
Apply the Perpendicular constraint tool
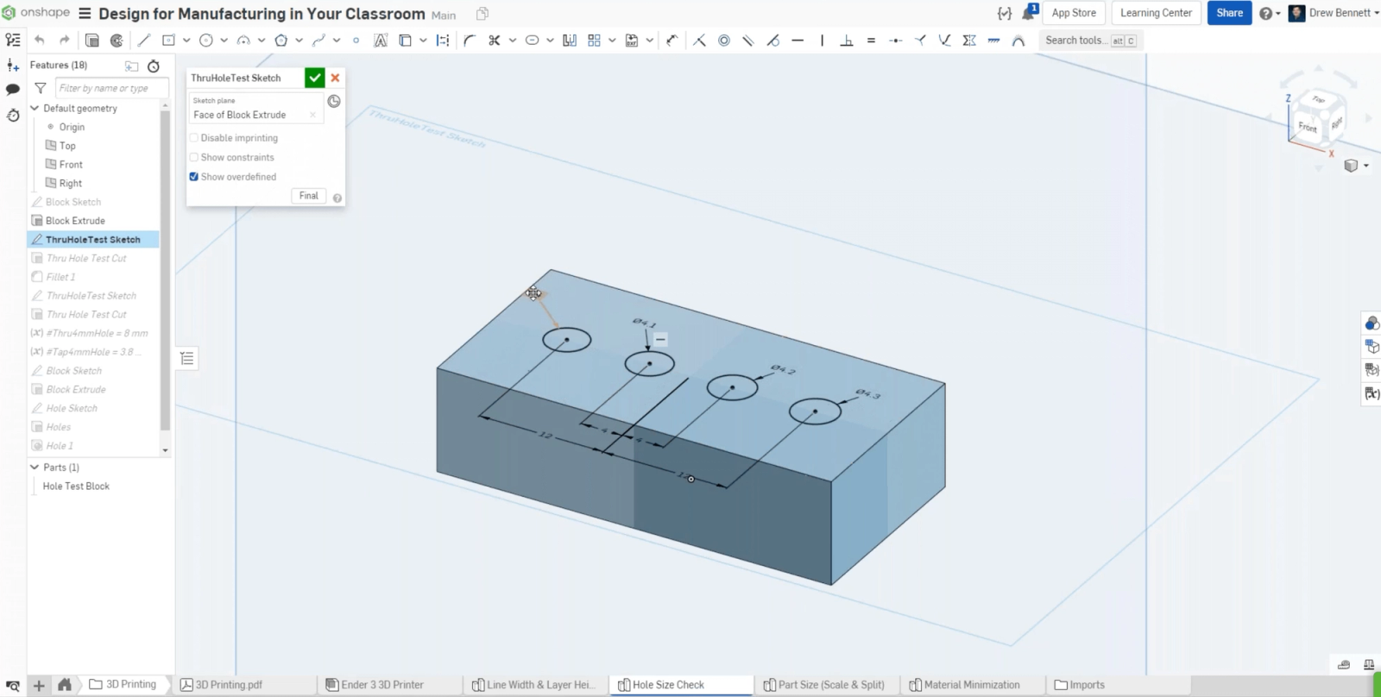coord(847,40)
